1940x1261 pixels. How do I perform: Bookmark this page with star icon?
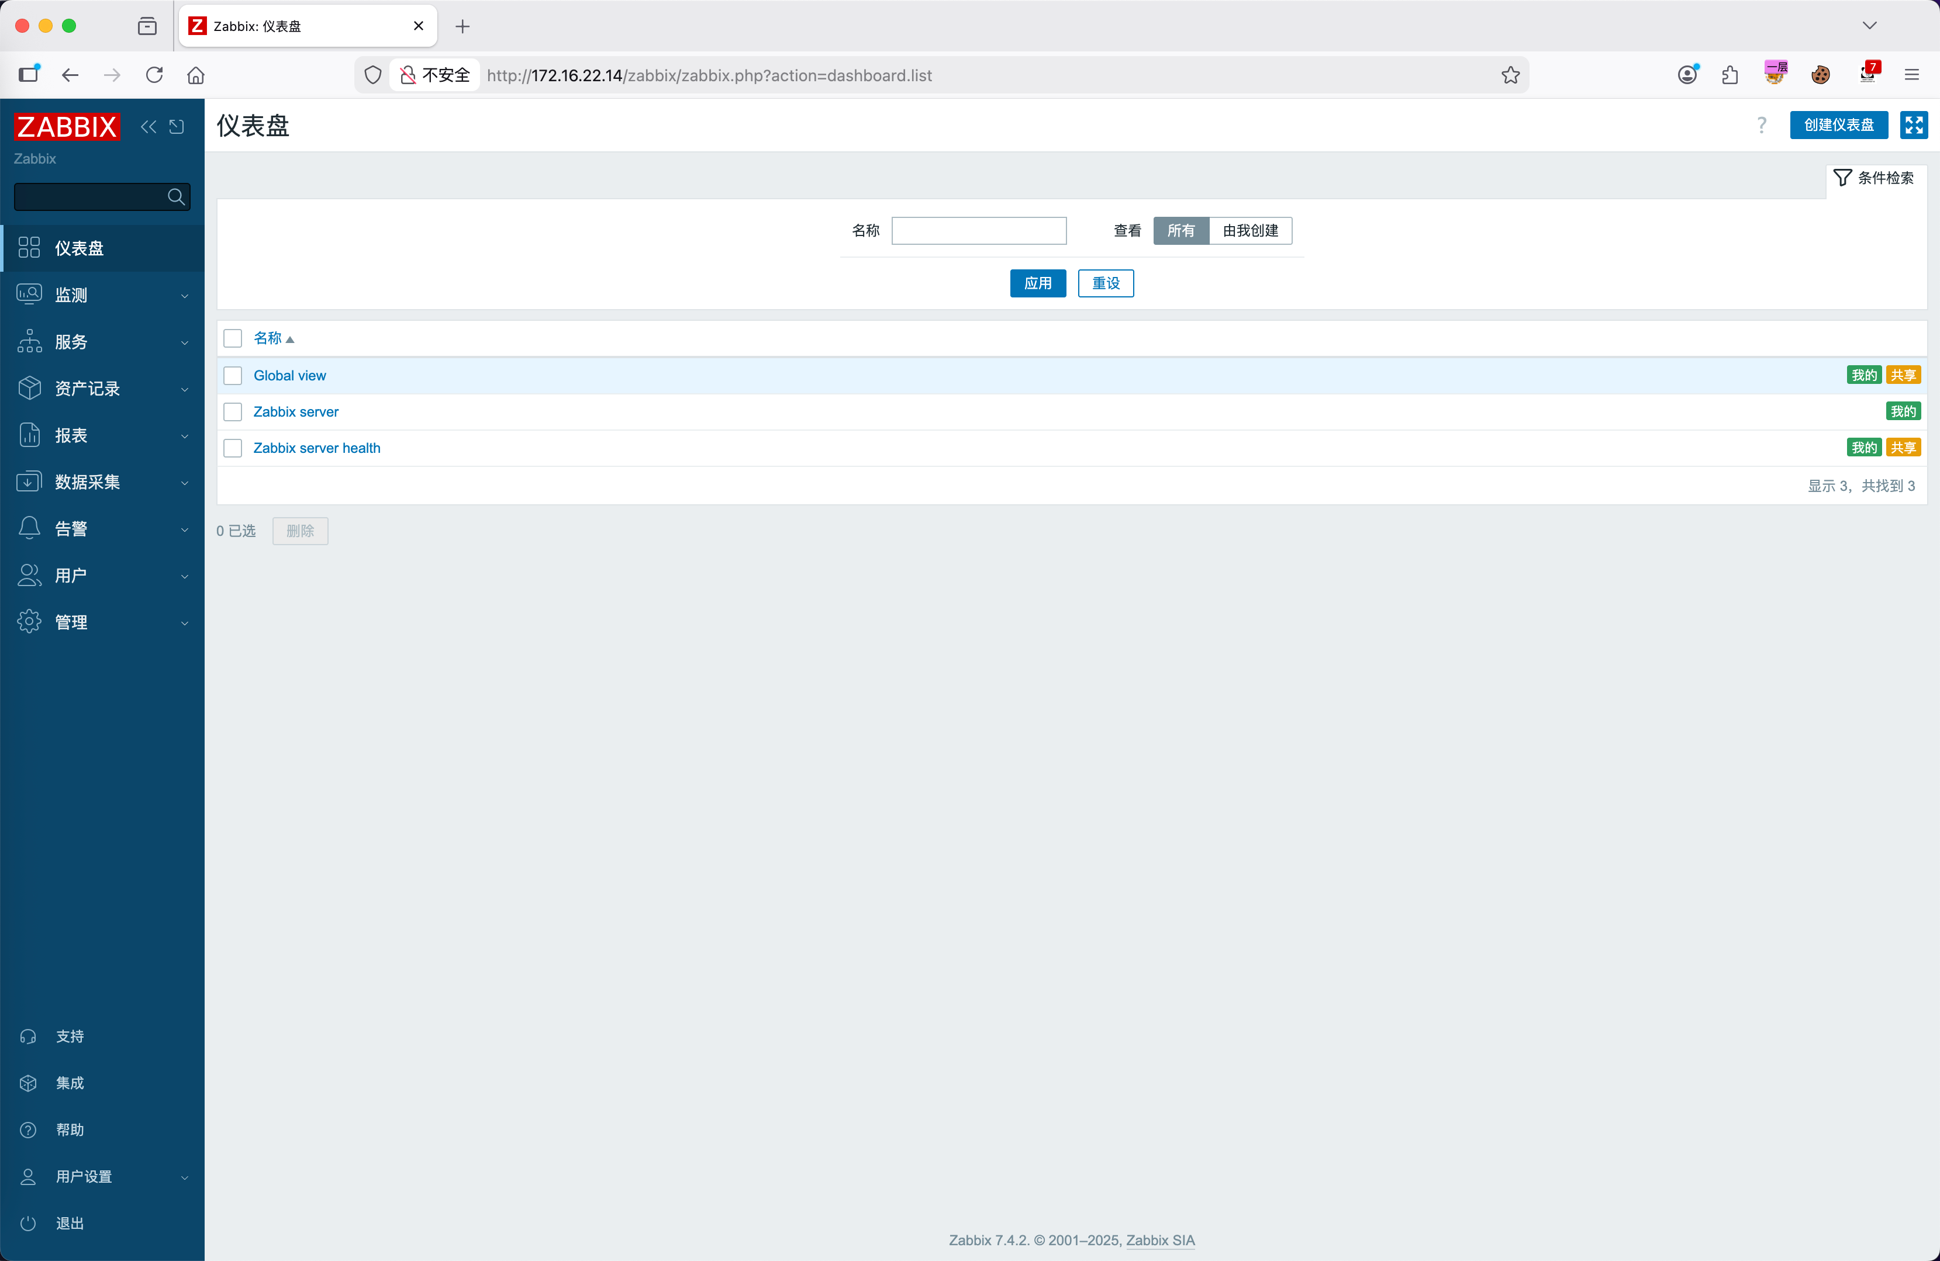point(1510,75)
